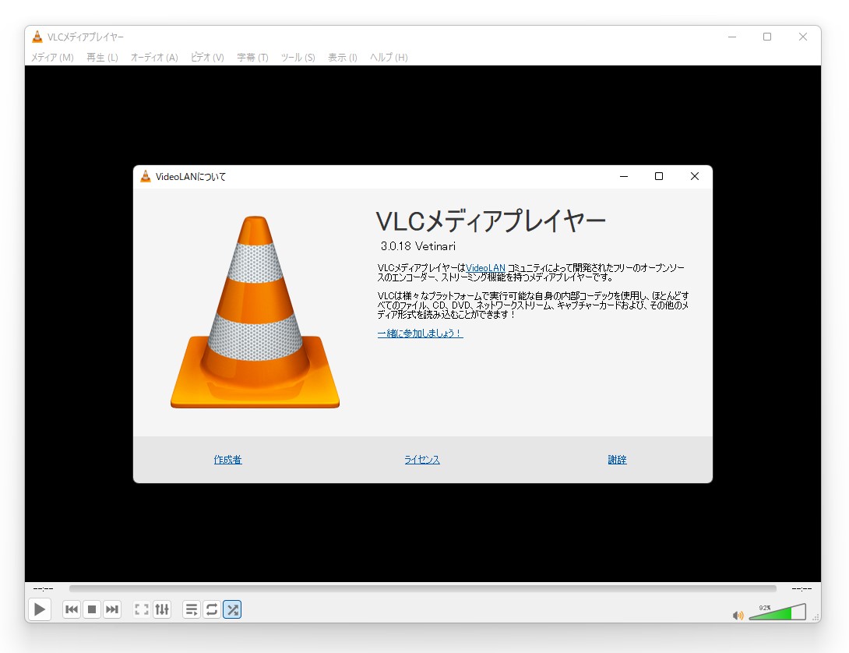Click the Stop playback icon
This screenshot has width=849, height=653.
click(91, 609)
